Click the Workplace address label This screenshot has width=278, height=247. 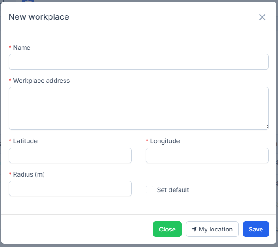coord(41,81)
